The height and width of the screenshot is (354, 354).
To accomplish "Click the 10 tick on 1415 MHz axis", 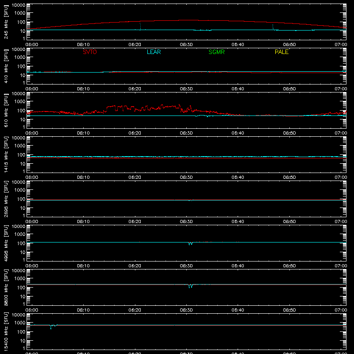I will [x=23, y=164].
